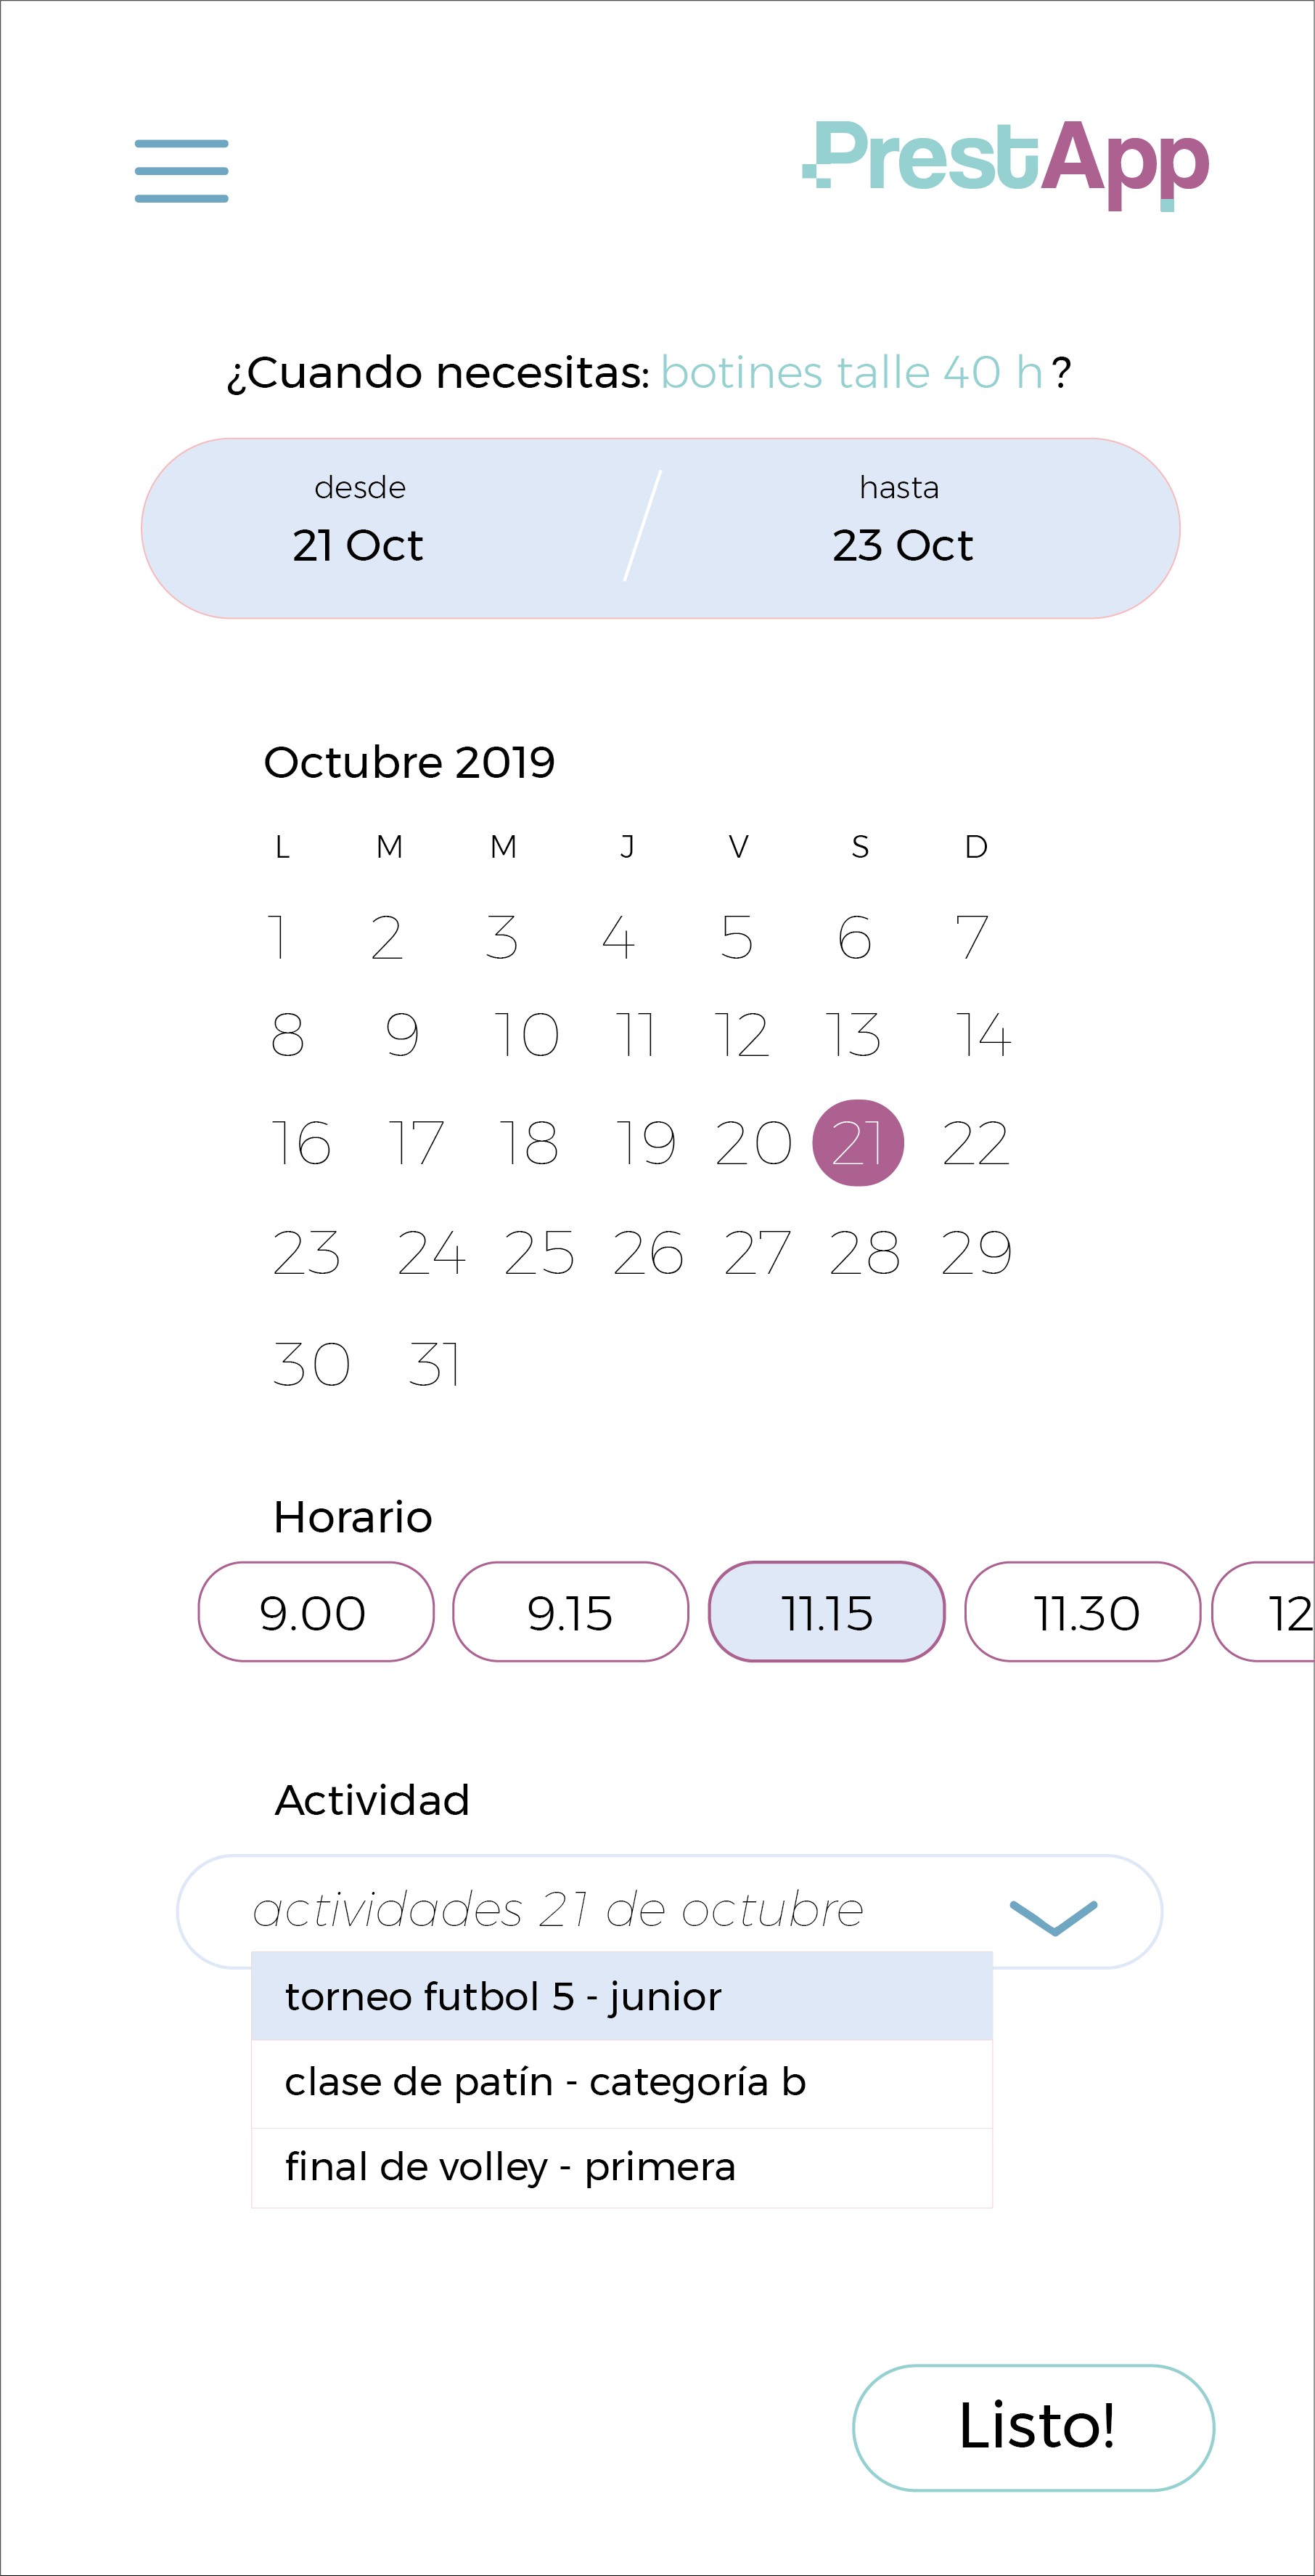Edit the hasta 23 Oct date
Viewport: 1315px width, 2576px height.
(x=901, y=528)
